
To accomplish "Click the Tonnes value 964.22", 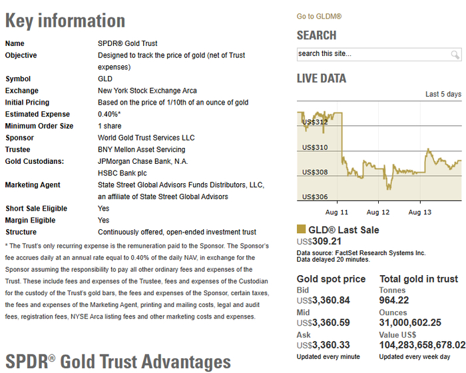I will click(x=394, y=300).
